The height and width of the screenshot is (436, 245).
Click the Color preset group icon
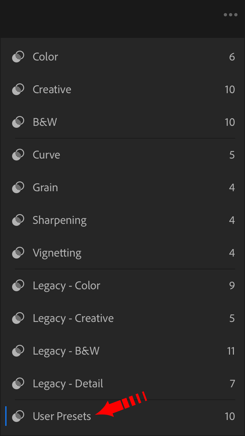tap(18, 57)
